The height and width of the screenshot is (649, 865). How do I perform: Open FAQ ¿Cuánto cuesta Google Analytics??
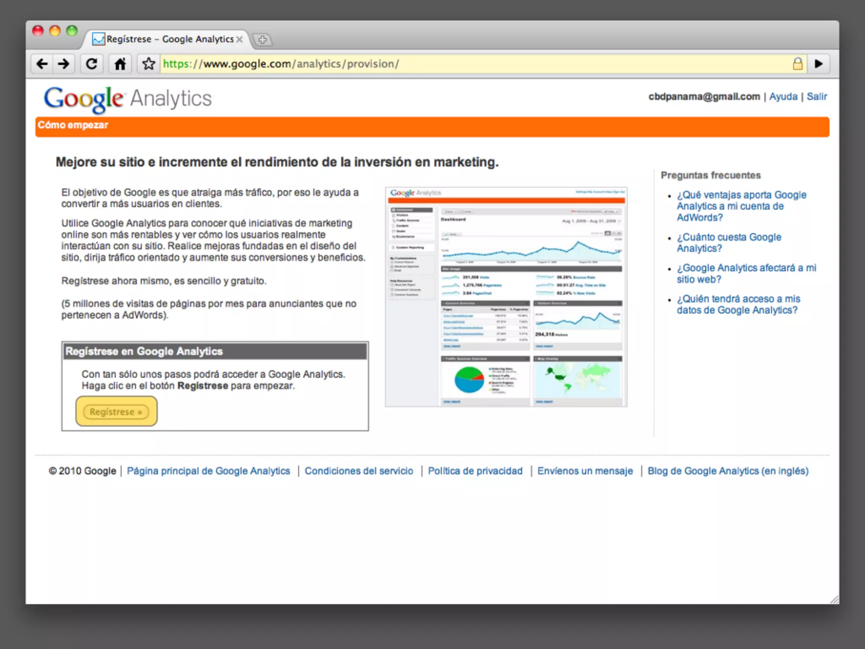(729, 243)
